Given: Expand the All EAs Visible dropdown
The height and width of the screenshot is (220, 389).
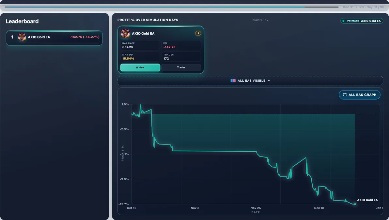Looking at the screenshot, I should point(250,81).
